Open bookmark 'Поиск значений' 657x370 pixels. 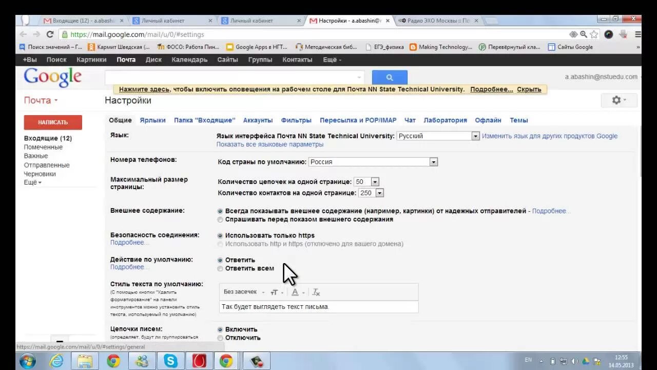50,47
